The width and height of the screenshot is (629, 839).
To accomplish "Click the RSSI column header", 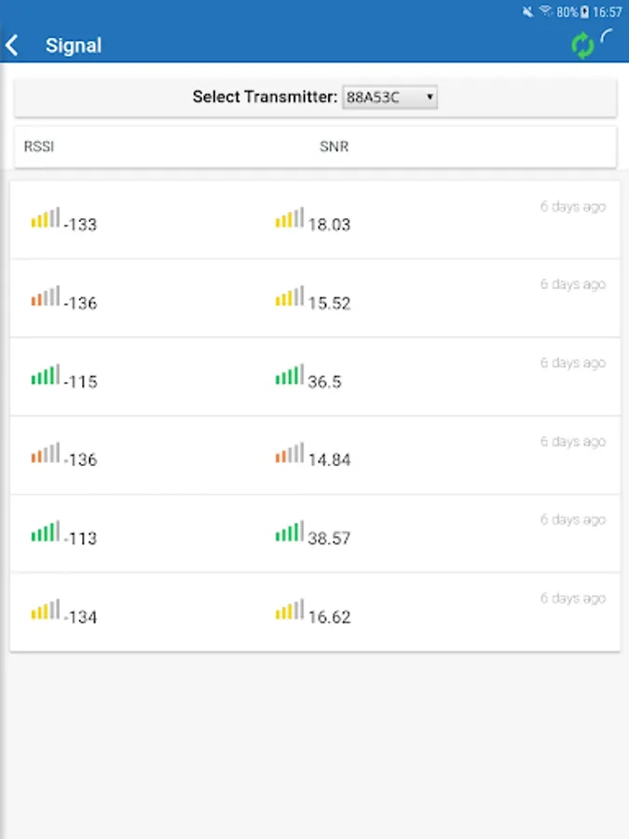I will [x=38, y=146].
